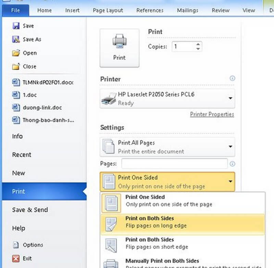Click the red Exit icon
This screenshot has height=268, width=274.
(16, 258)
